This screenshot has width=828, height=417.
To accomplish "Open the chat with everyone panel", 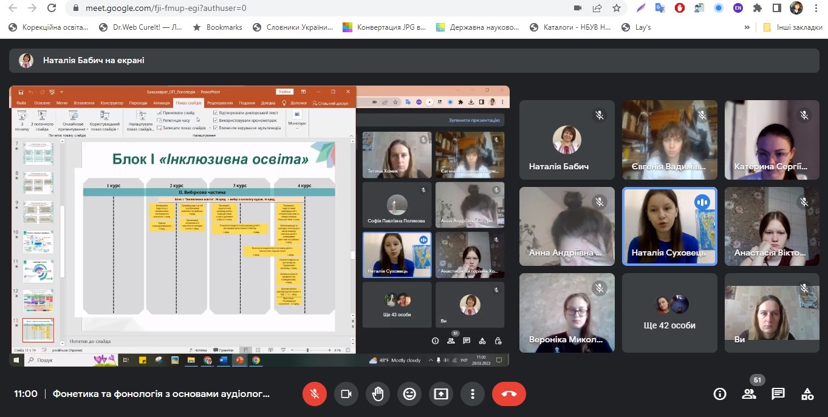I will [778, 394].
